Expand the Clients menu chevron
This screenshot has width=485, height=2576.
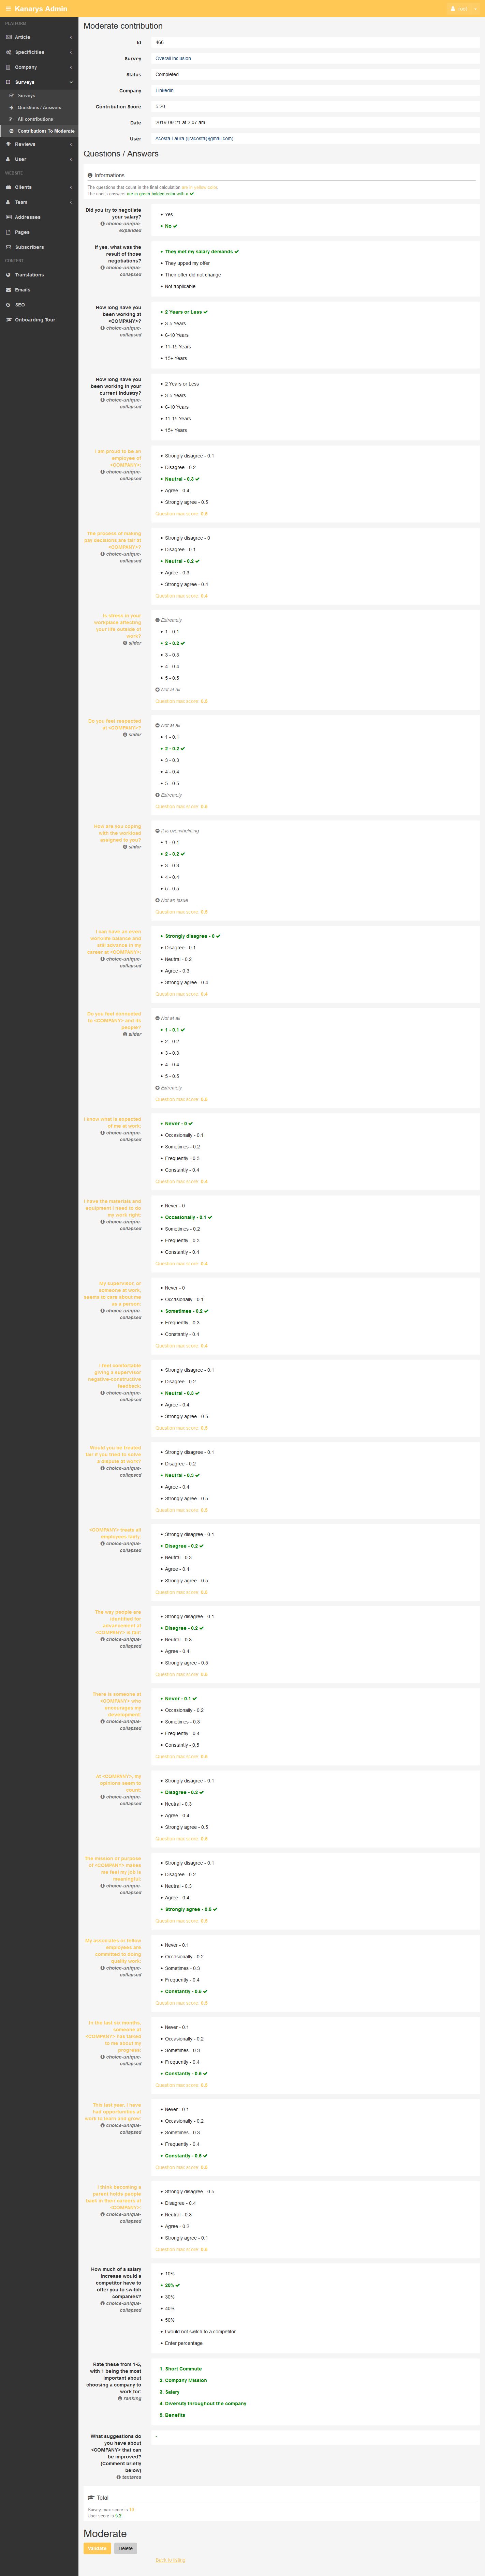pos(71,187)
